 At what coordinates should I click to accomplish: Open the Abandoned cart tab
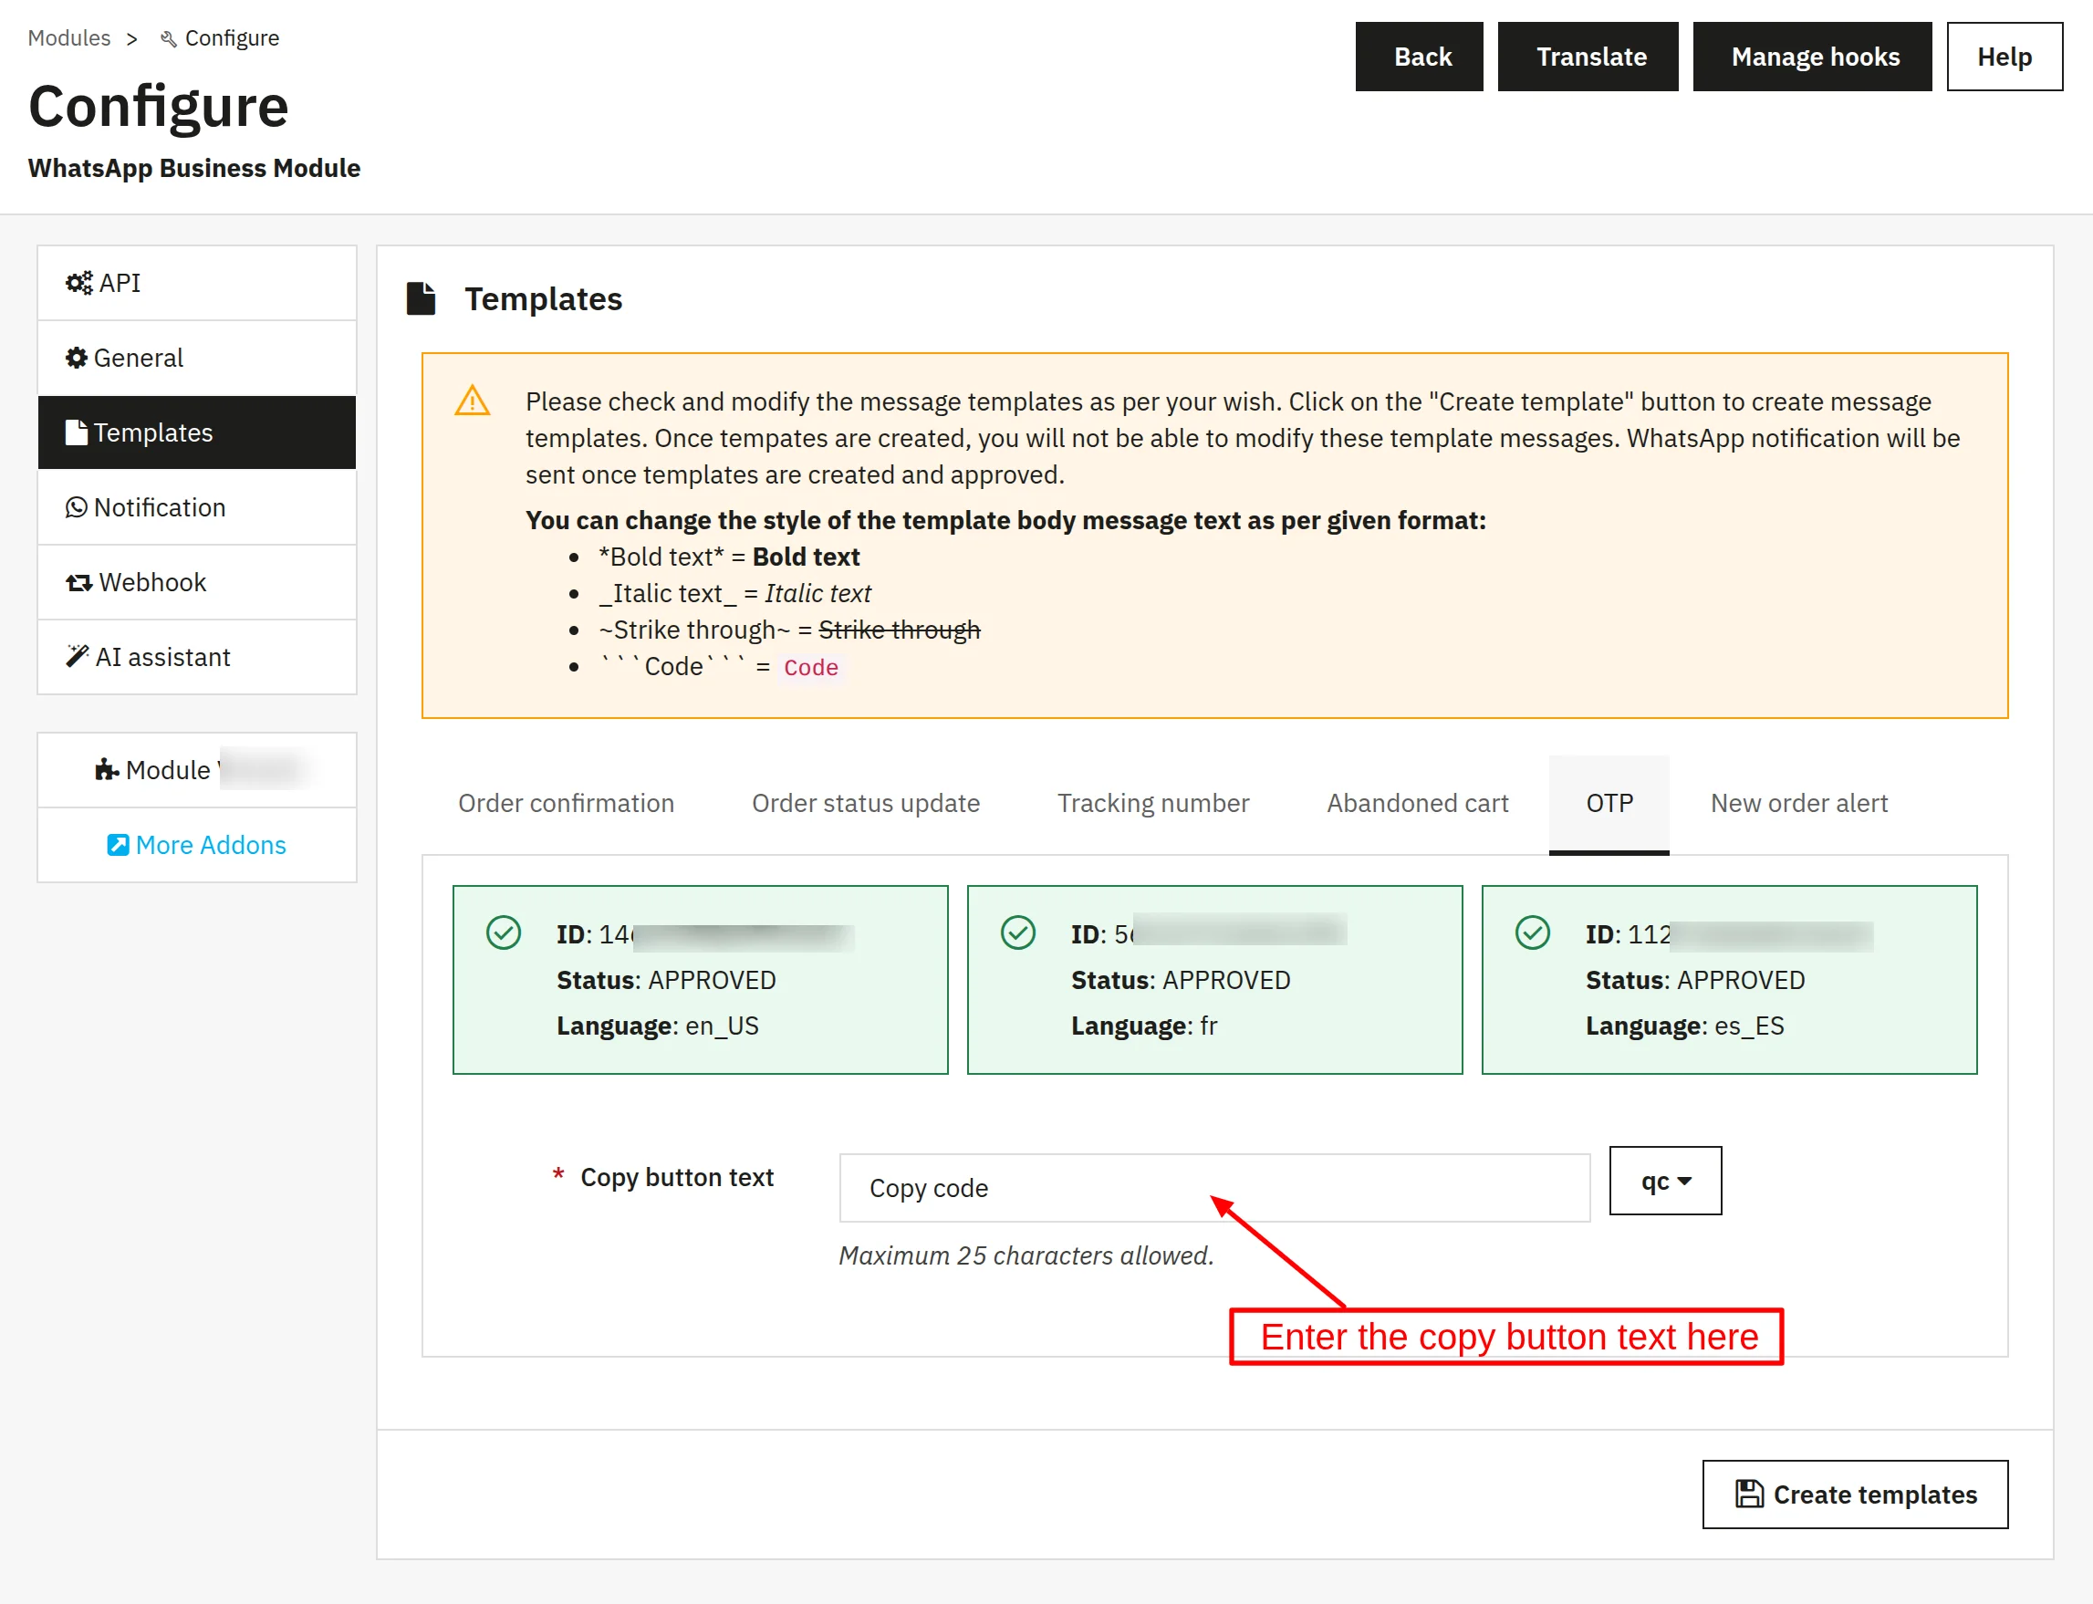point(1417,803)
